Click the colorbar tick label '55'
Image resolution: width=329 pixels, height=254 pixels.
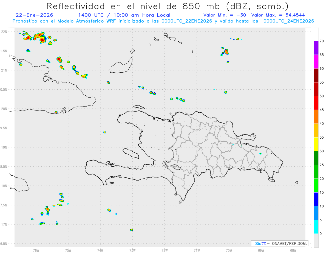pyautogui.click(x=322, y=82)
